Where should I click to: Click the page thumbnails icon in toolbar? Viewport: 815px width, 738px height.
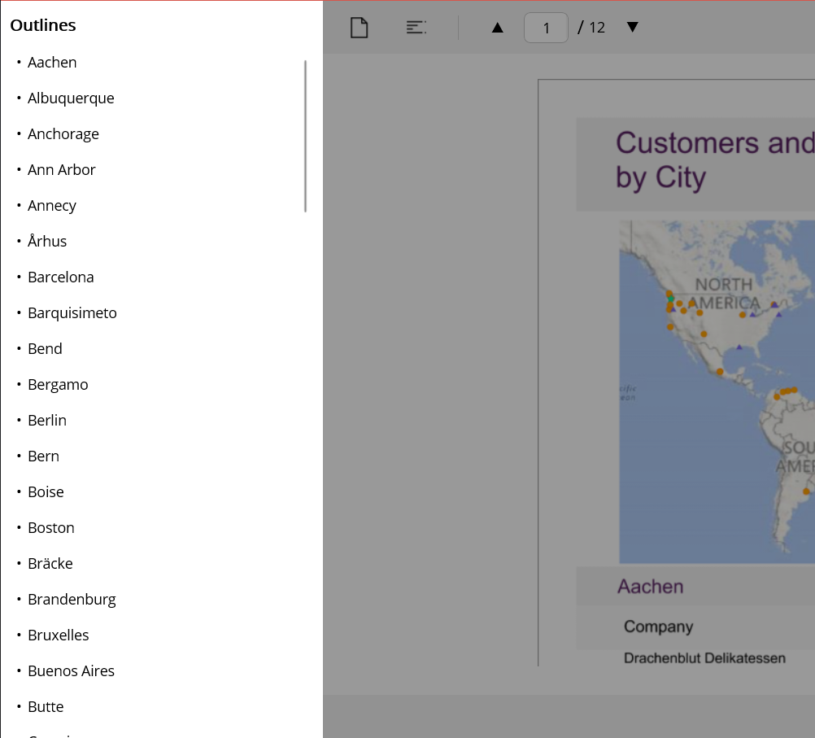click(359, 28)
